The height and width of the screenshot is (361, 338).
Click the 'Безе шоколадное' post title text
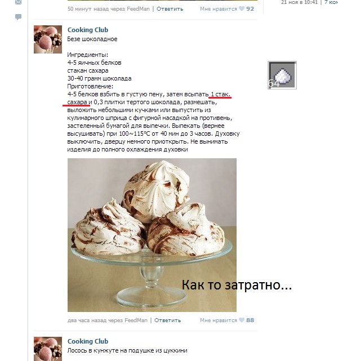click(92, 39)
